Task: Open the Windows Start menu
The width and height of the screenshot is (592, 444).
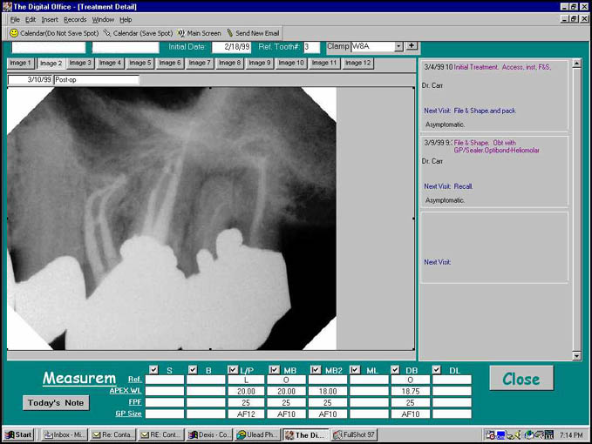Action: coord(17,434)
